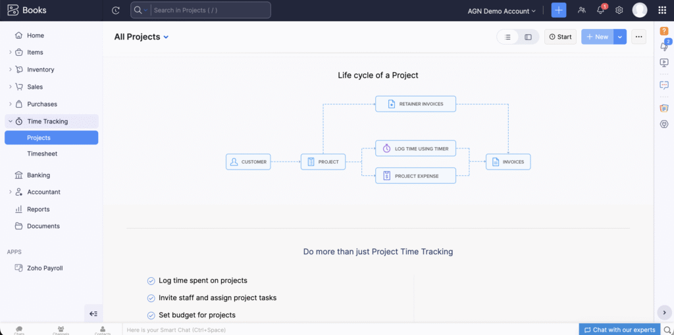
Task: Click 'Invite staff and assign project tasks' text
Action: click(x=217, y=298)
